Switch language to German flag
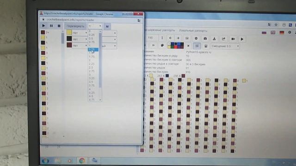Viewport: 296px width, 166px height. pyautogui.click(x=282, y=33)
